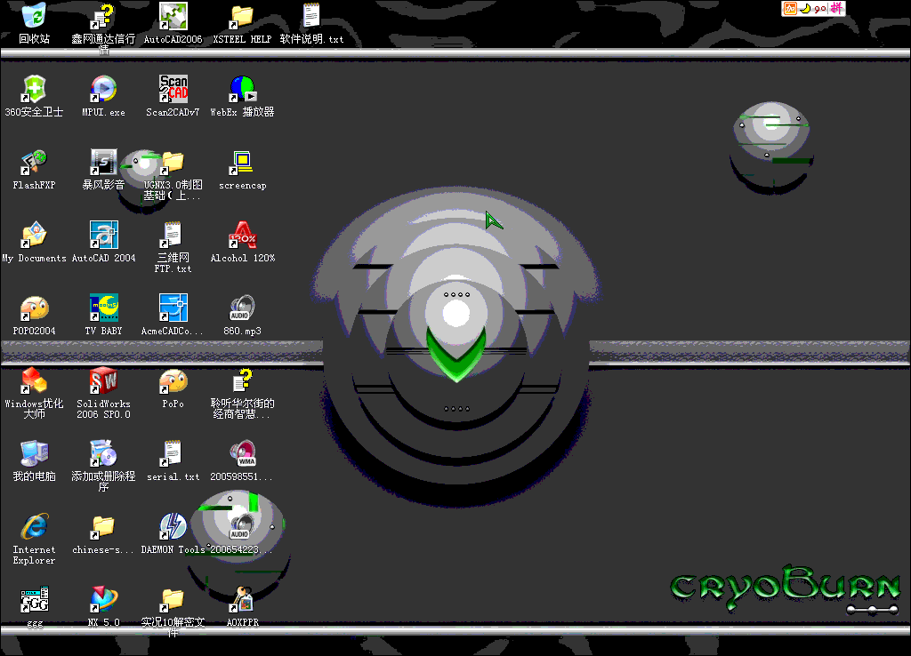Open the WebEx 播放器 shortcut

242,89
